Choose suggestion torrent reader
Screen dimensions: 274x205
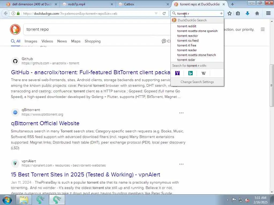(197, 50)
